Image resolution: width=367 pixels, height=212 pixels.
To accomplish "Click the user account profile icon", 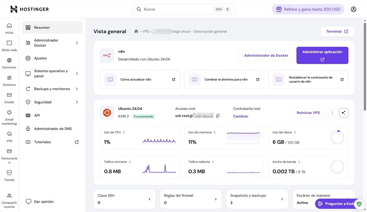I will click(353, 9).
